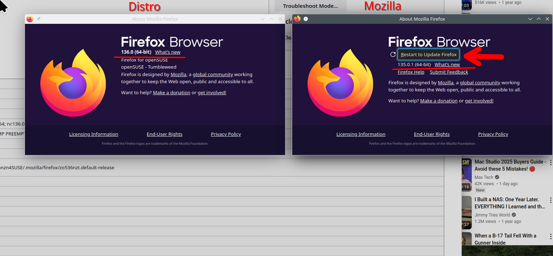Close the Mozilla About Firefox window
The image size is (553, 256).
[x=547, y=19]
